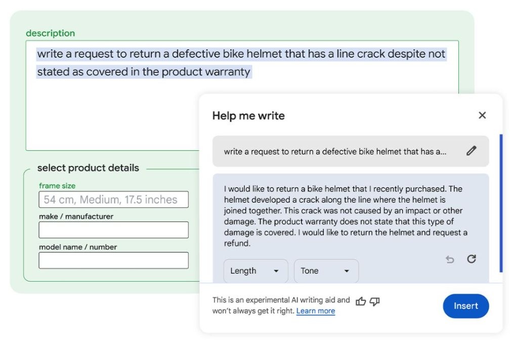
Task: Open the Learn more link
Action: point(316,311)
